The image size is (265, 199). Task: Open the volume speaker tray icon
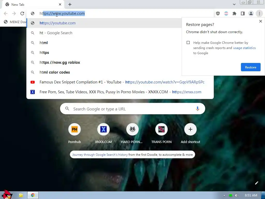pos(237,195)
